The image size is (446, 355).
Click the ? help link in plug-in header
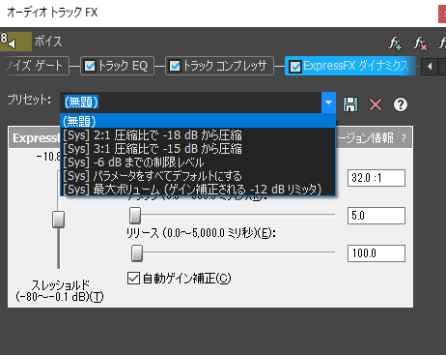tap(404, 138)
